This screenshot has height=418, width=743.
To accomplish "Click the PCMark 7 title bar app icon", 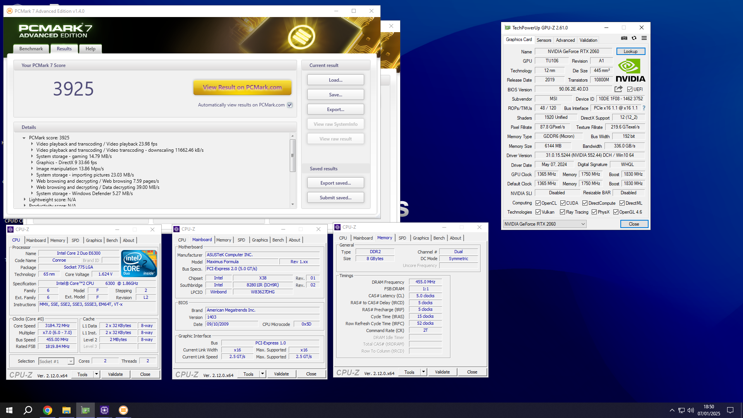I will coord(10,11).
